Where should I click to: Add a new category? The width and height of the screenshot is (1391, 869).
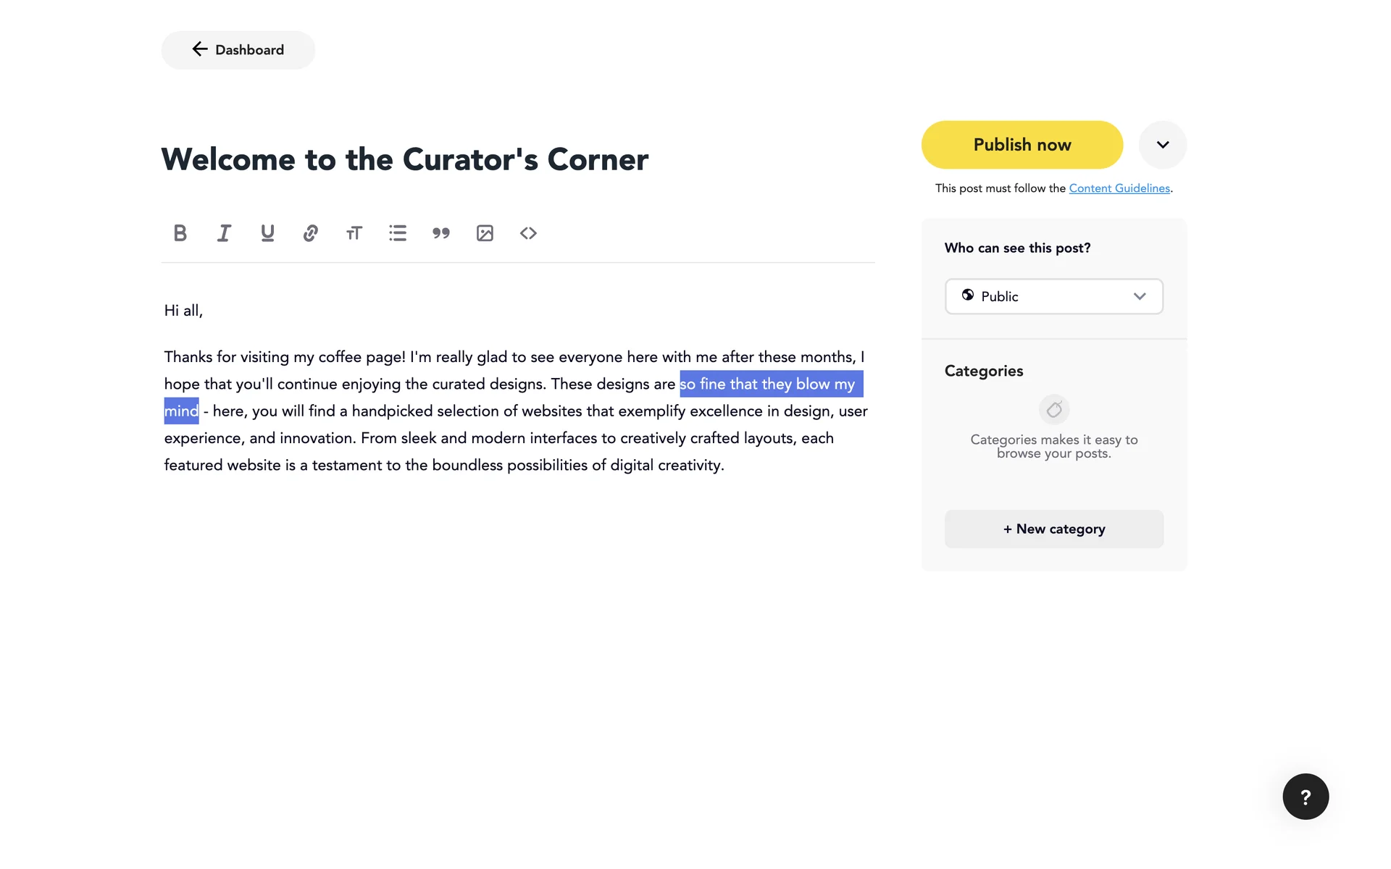point(1053,529)
